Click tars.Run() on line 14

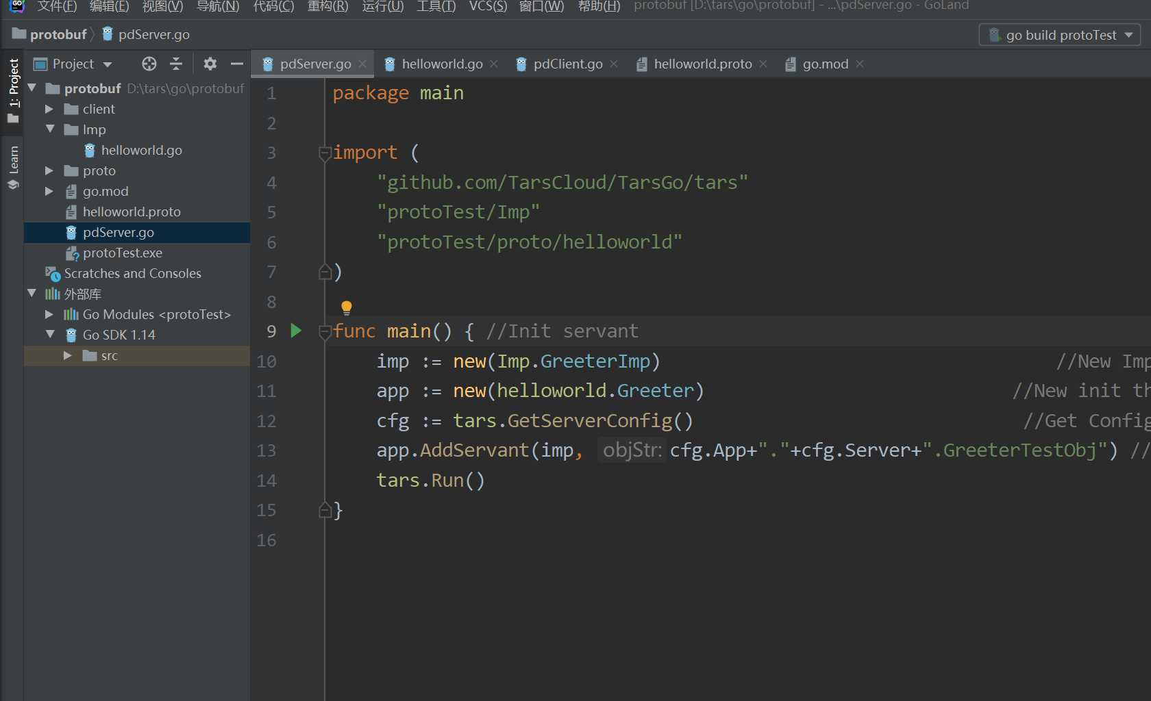[430, 480]
